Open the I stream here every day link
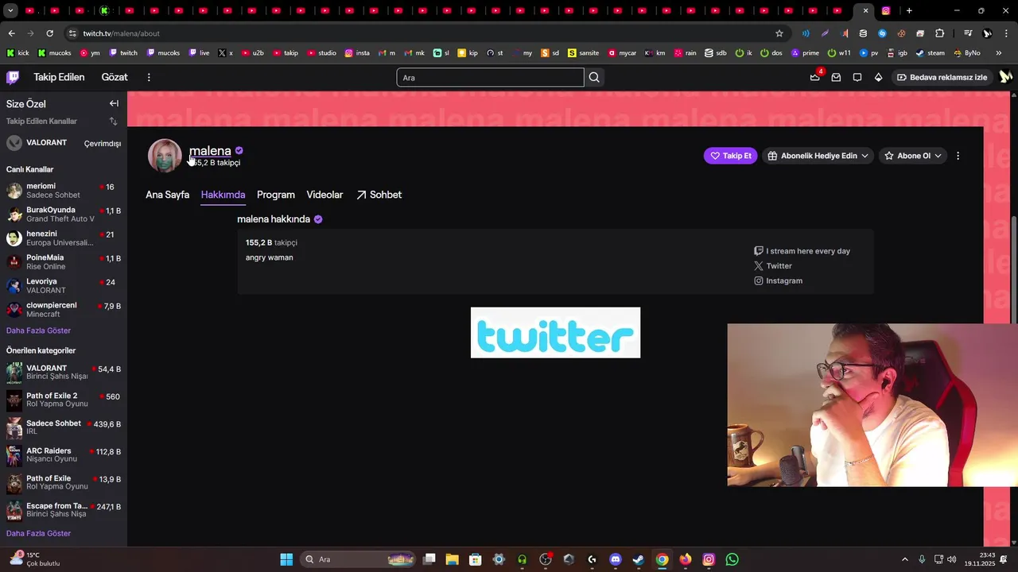 pos(802,251)
